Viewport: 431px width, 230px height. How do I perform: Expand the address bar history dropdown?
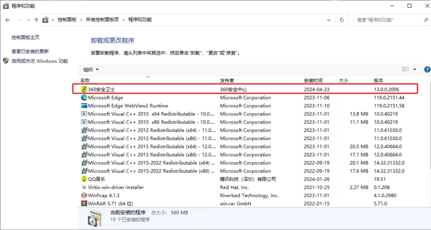(x=329, y=20)
